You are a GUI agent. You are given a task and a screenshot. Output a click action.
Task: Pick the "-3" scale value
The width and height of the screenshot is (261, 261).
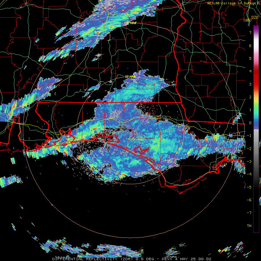pos(249,161)
